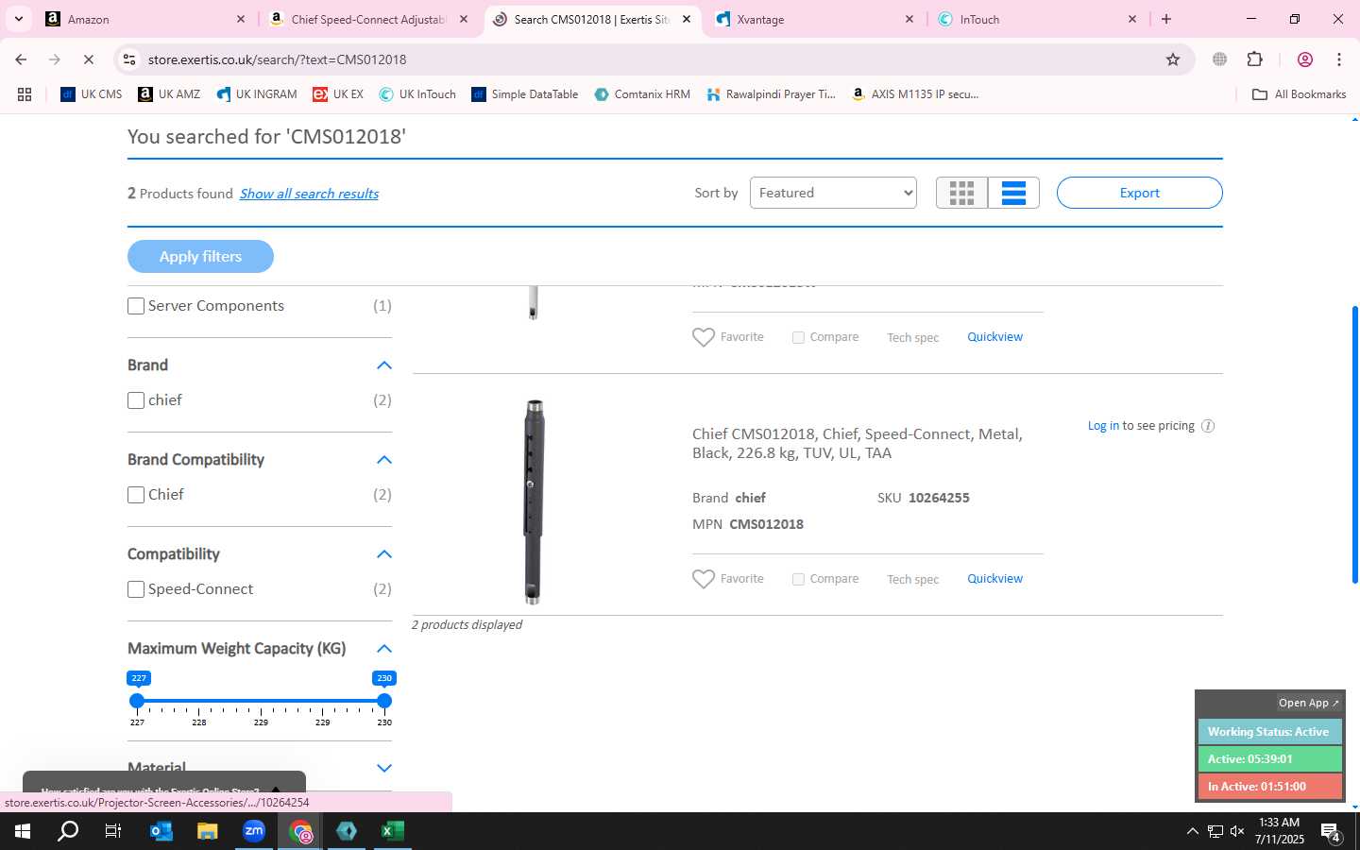The image size is (1360, 850).
Task: Click the maximum weight slider handle at 230
Action: 383,701
